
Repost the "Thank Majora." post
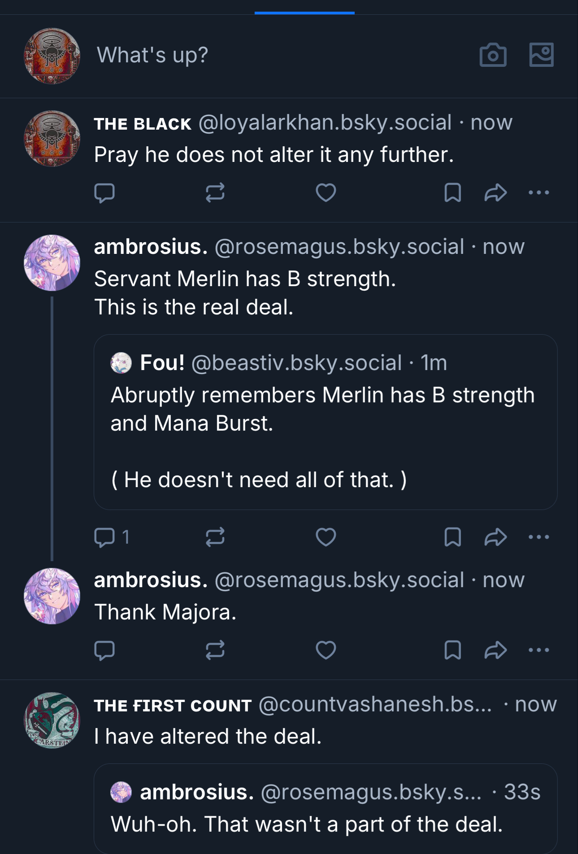click(x=215, y=650)
